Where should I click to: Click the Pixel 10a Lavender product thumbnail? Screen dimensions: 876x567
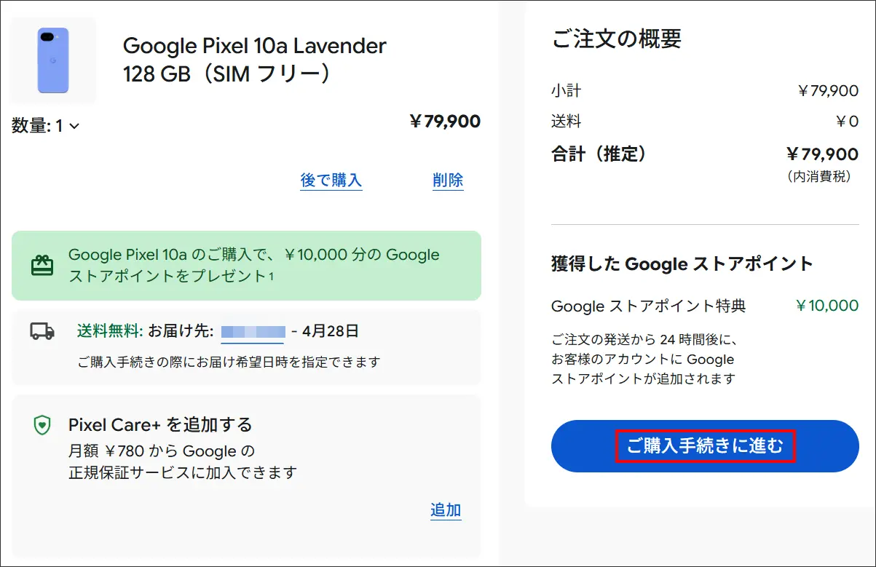tap(52, 60)
